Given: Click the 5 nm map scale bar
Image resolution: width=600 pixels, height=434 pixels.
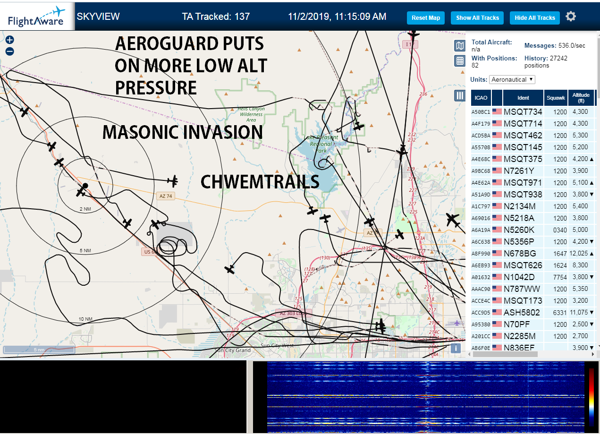Looking at the screenshot, I should point(39,350).
